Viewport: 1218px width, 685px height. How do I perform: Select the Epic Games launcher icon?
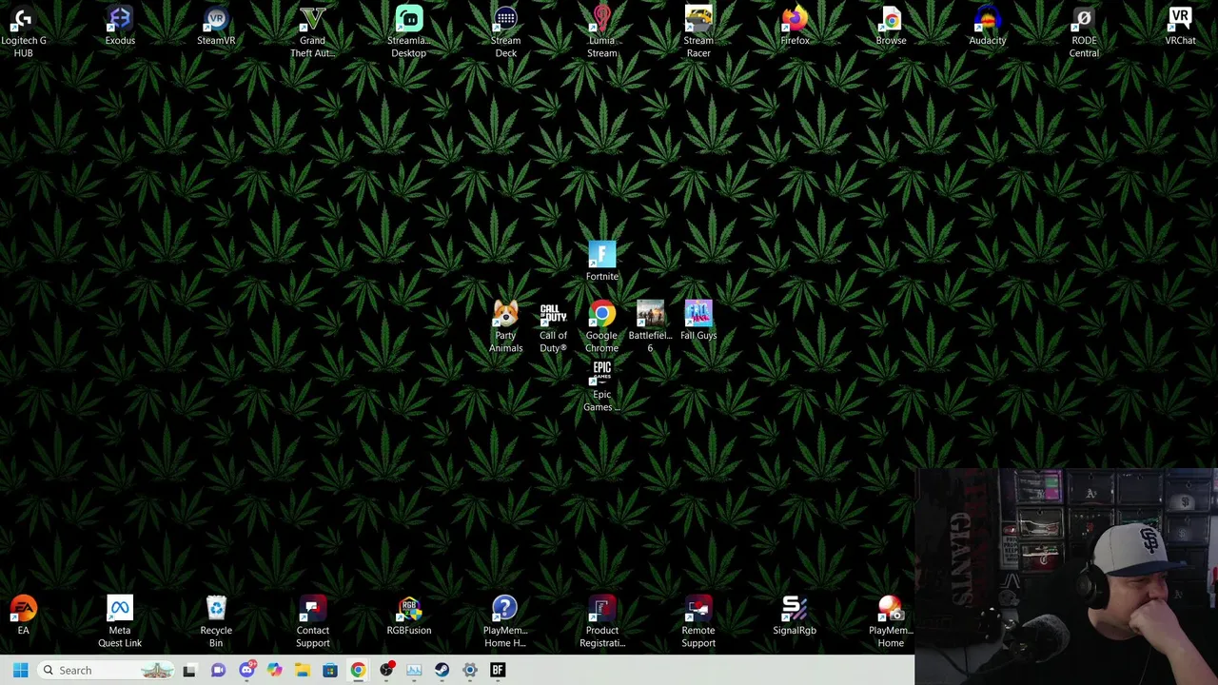point(601,385)
